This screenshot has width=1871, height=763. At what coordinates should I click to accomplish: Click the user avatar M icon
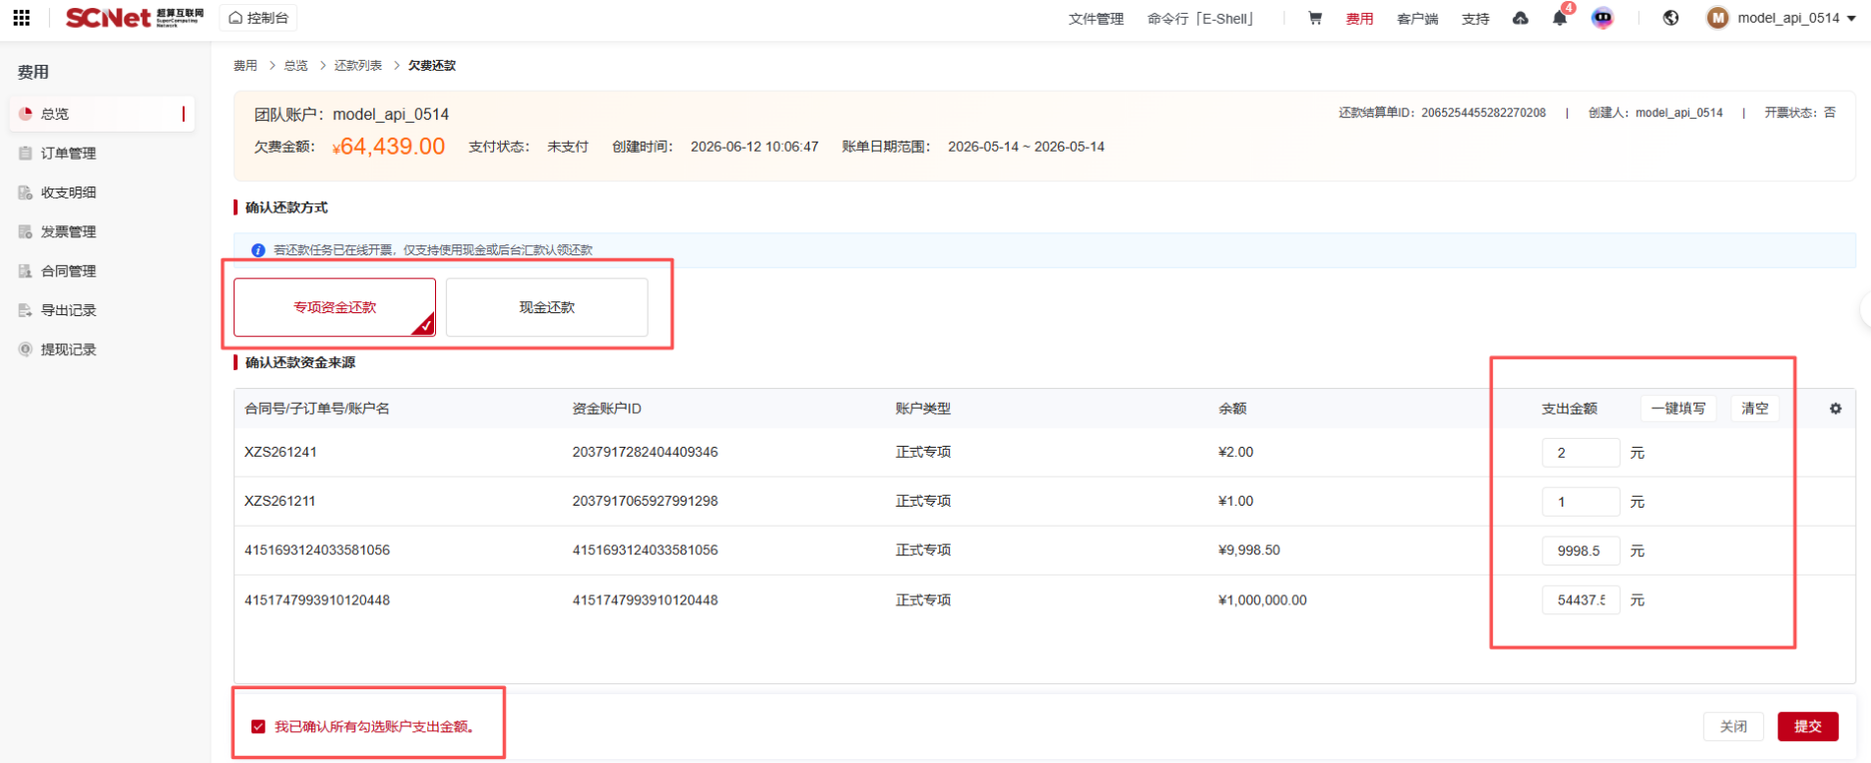click(x=1717, y=18)
